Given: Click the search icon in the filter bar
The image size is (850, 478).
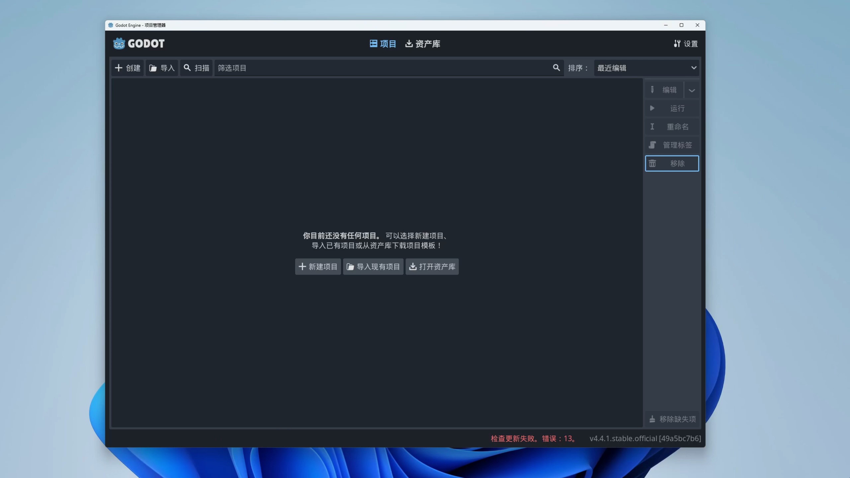Looking at the screenshot, I should 556,68.
